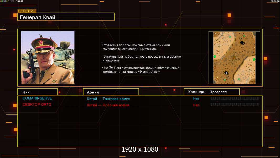Click the General Kwai portrait image
This screenshot has width=280, height=158.
(48, 58)
